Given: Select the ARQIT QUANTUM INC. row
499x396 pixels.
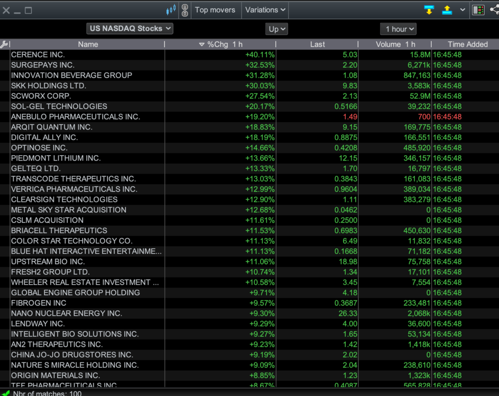Looking at the screenshot, I should [x=249, y=127].
